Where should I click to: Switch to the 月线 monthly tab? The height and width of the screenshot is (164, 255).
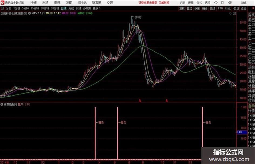(79, 8)
